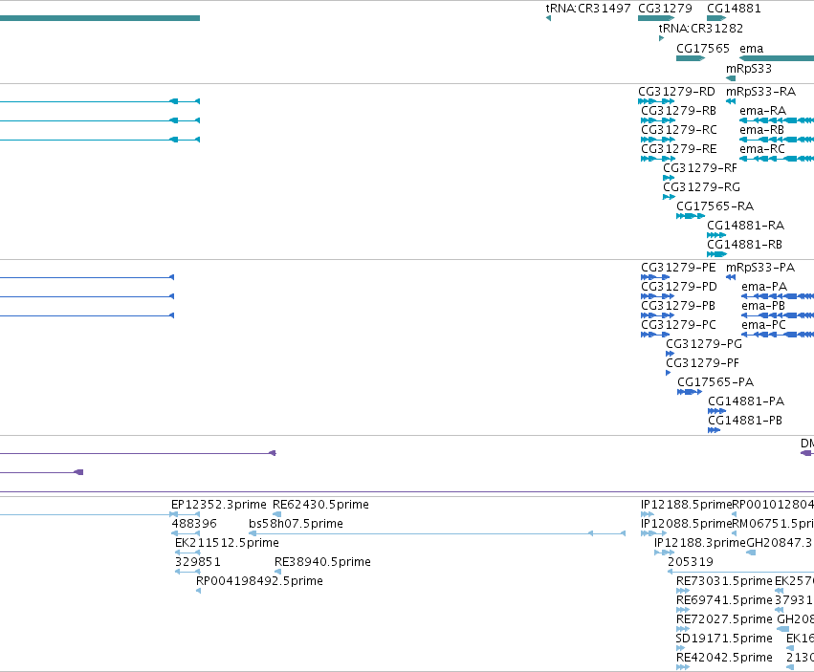Select EST bs58h07.5prime
814x672 pixels.
(x=296, y=524)
